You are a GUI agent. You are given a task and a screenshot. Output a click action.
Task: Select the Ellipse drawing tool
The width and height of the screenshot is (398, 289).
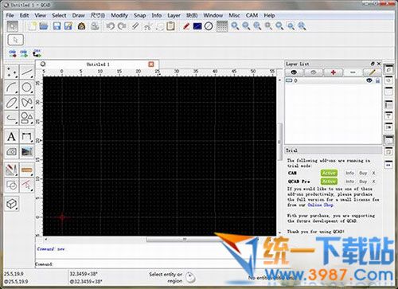click(11, 103)
